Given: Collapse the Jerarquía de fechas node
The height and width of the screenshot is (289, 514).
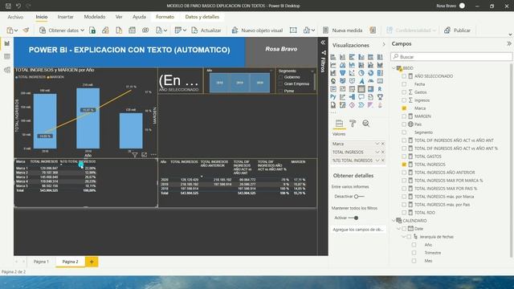Looking at the screenshot, I should (x=403, y=237).
